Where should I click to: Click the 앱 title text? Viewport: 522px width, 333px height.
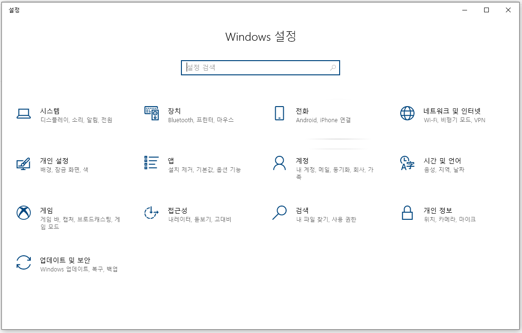pos(171,161)
